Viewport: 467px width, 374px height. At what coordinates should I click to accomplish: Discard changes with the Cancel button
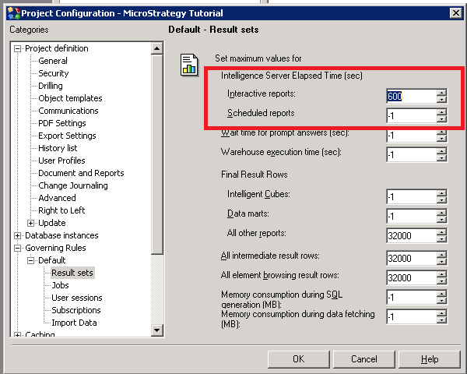coord(364,359)
